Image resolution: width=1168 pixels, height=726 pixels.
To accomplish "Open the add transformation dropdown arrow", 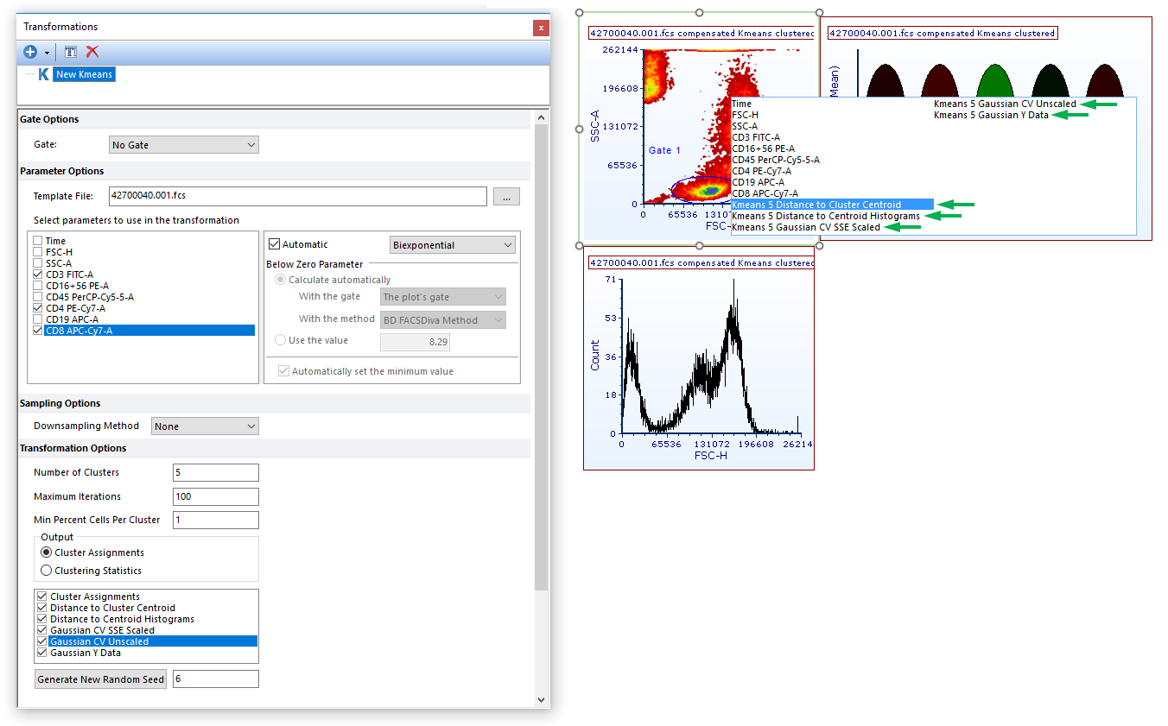I will pos(47,53).
